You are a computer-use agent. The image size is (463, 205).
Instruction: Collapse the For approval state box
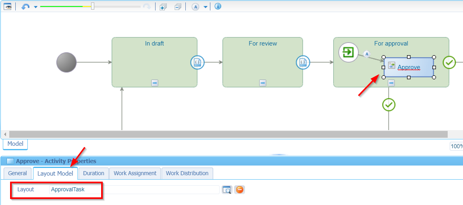tap(391, 83)
